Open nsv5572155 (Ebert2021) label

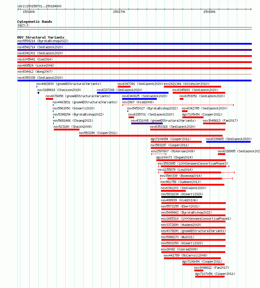[180, 206]
